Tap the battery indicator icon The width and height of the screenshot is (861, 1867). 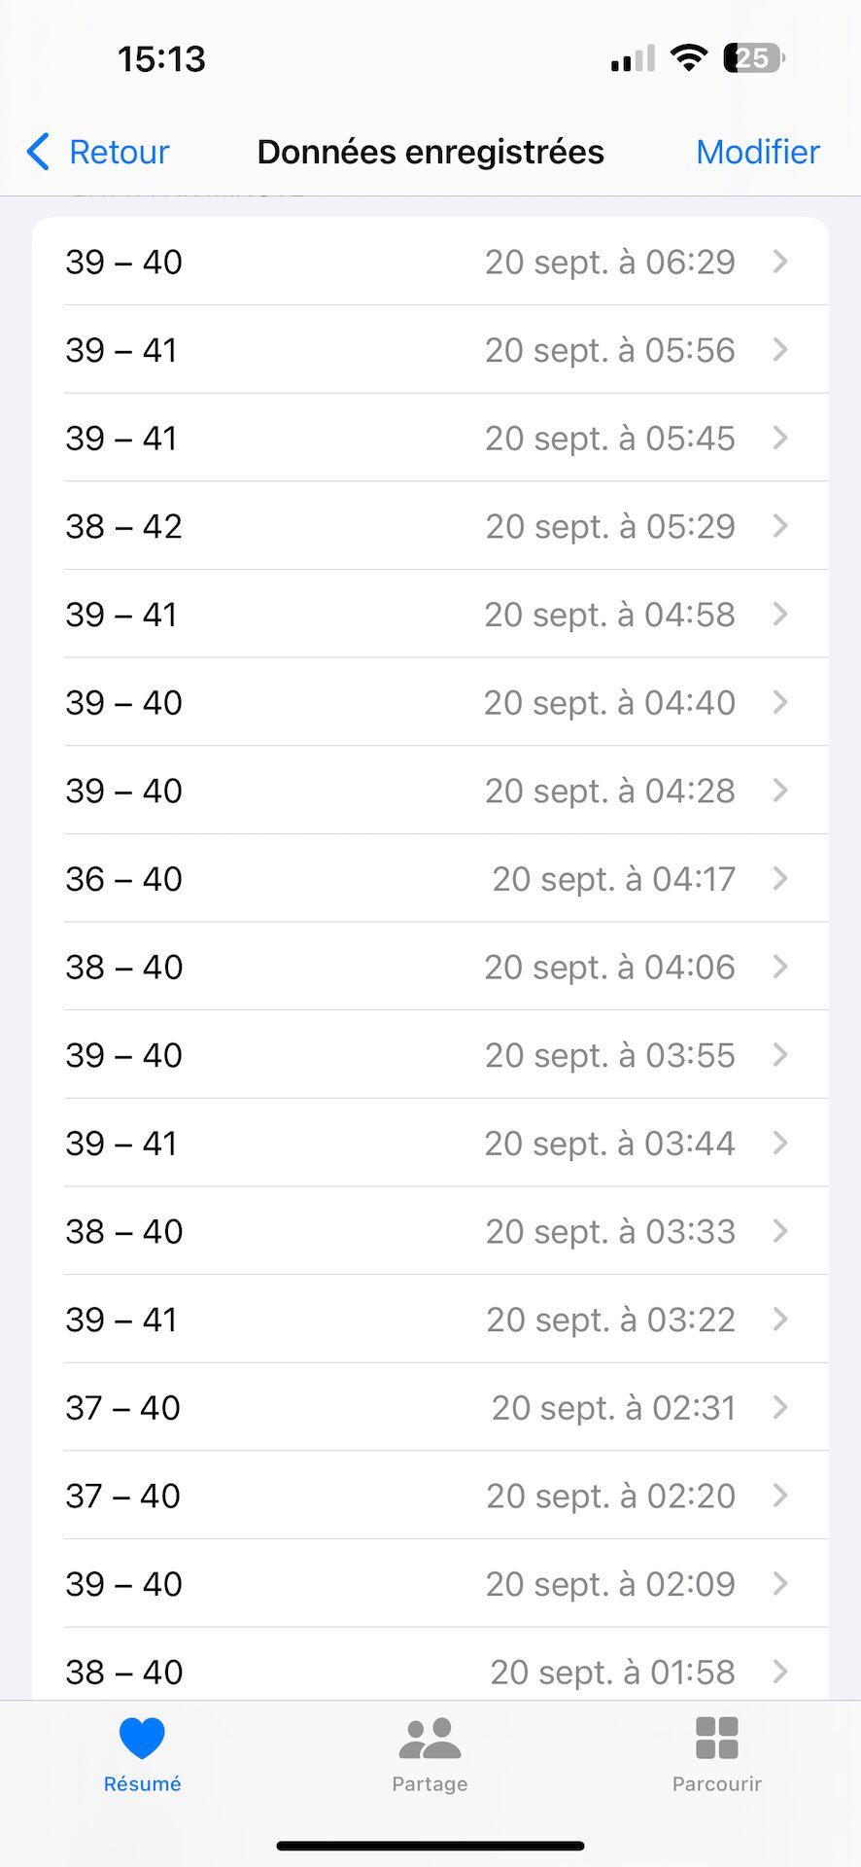(754, 58)
